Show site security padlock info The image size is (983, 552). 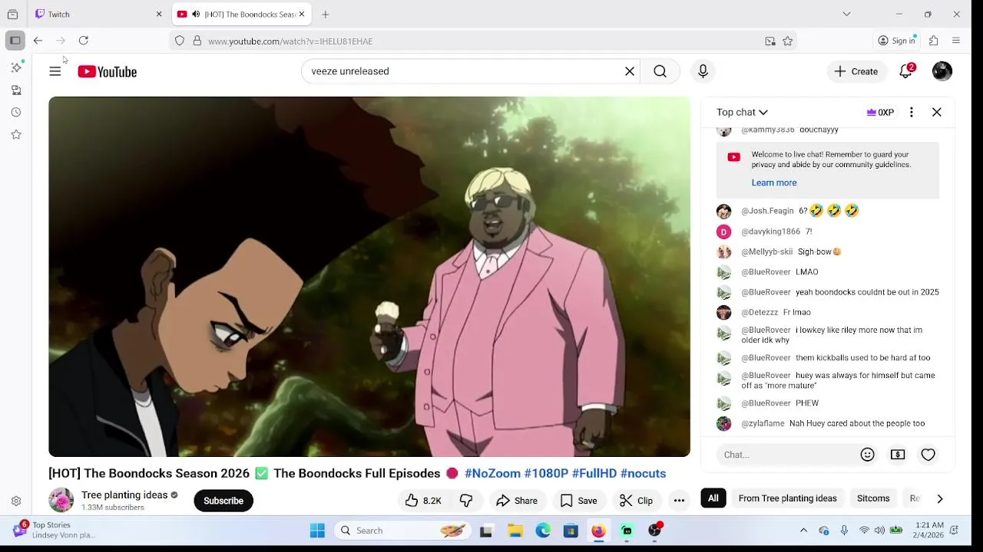tap(197, 41)
